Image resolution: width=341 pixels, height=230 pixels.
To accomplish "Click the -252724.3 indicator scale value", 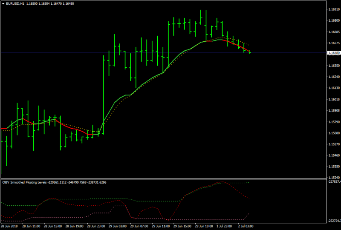I will pos(334,221).
